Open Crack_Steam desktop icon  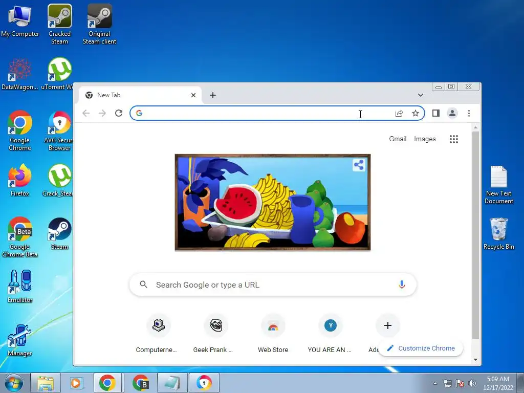pyautogui.click(x=58, y=180)
